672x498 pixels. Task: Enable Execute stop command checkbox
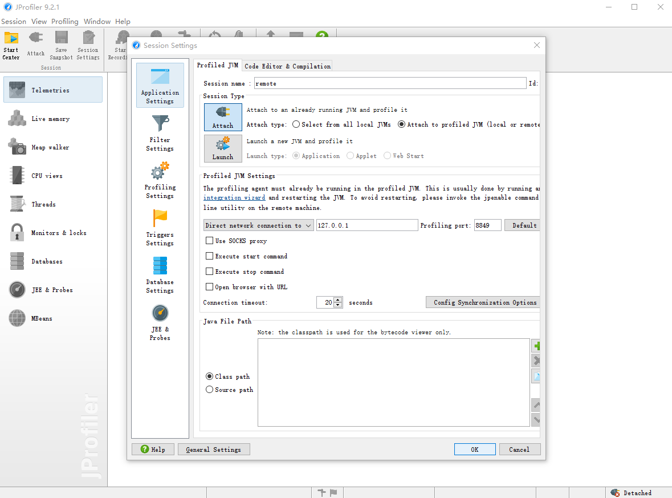coord(209,272)
